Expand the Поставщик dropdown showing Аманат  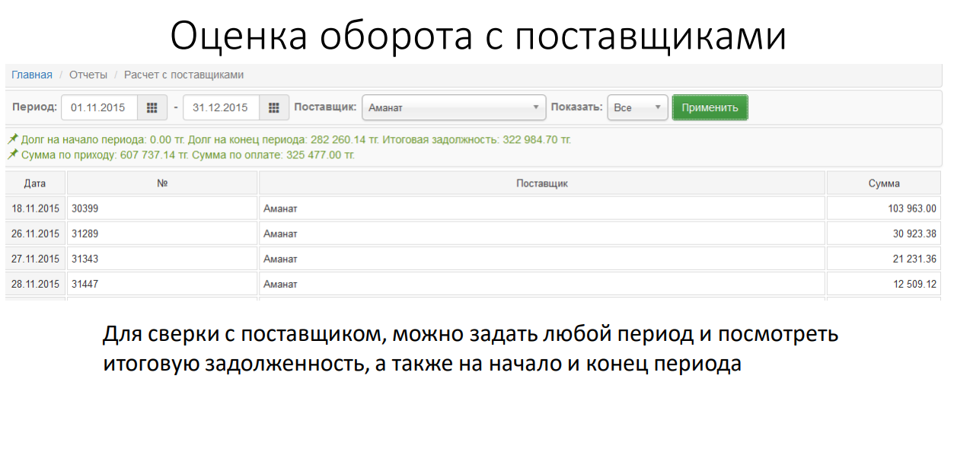[454, 108]
